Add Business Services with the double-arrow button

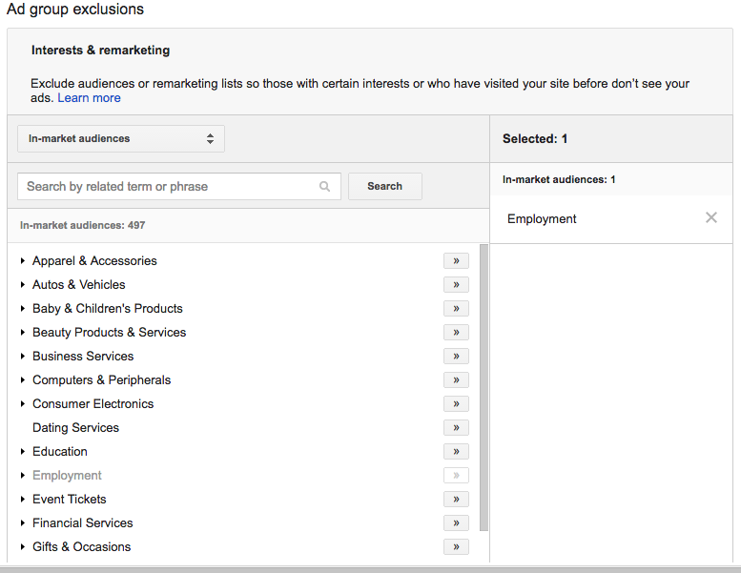456,356
